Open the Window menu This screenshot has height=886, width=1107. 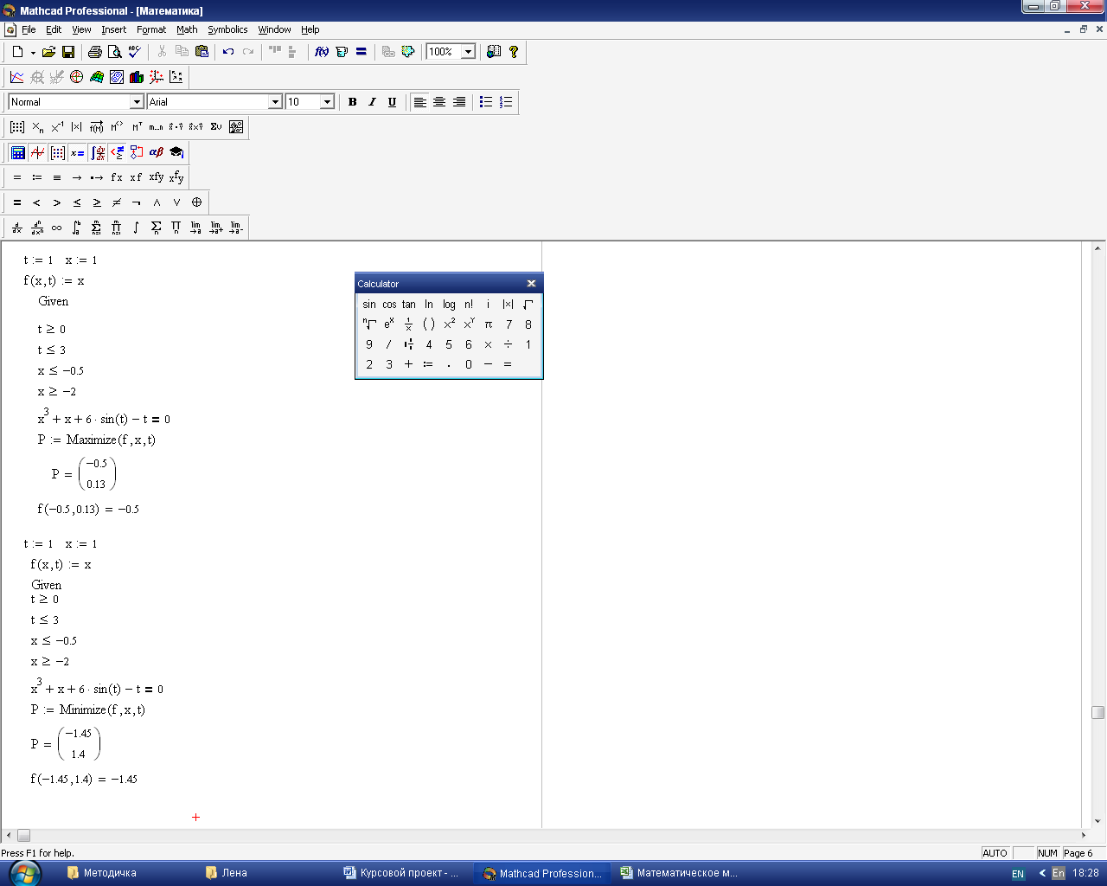(274, 29)
